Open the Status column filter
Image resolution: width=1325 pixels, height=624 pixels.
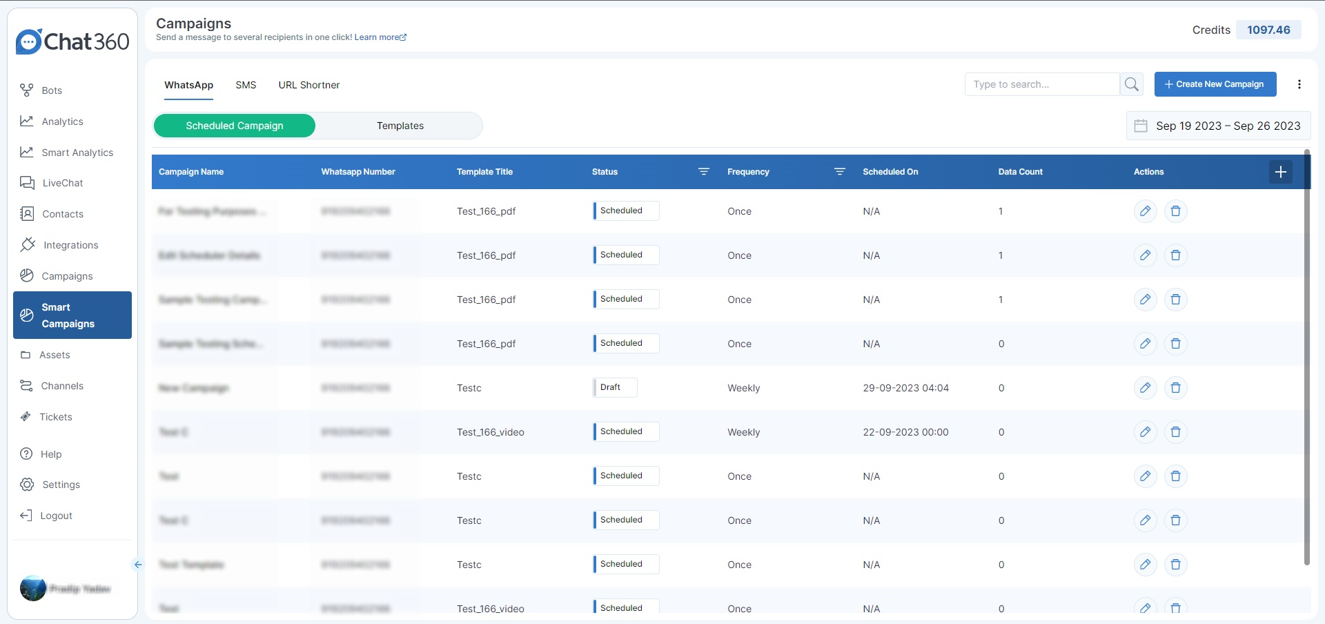704,172
